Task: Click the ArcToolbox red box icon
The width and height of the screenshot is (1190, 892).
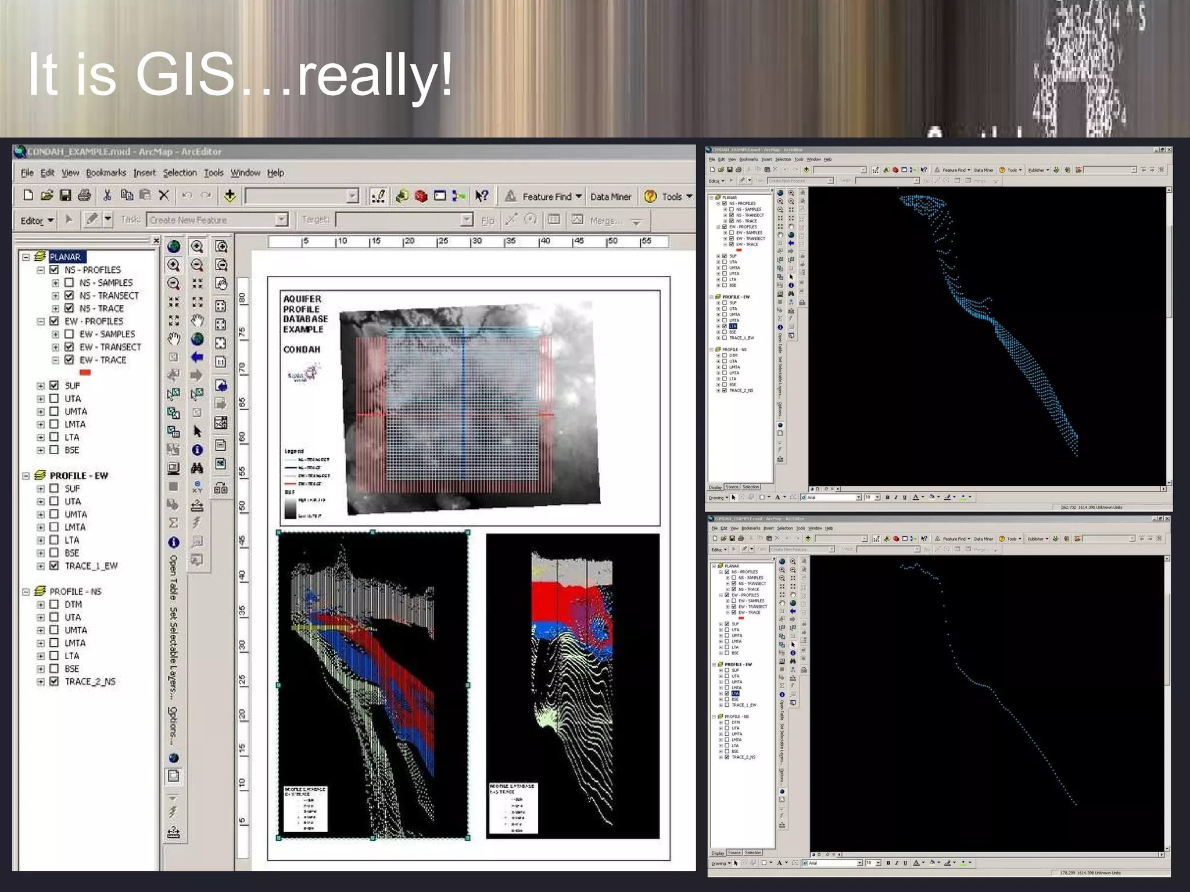Action: 421,196
